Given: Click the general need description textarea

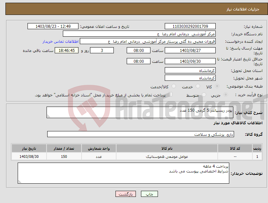Looking at the screenshot, I should coord(140,112).
